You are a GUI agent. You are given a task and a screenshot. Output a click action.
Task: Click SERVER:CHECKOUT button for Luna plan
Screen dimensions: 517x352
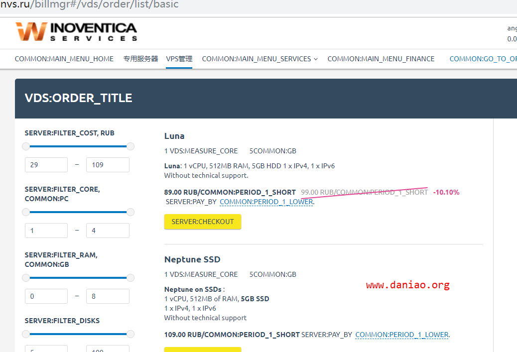tap(203, 222)
